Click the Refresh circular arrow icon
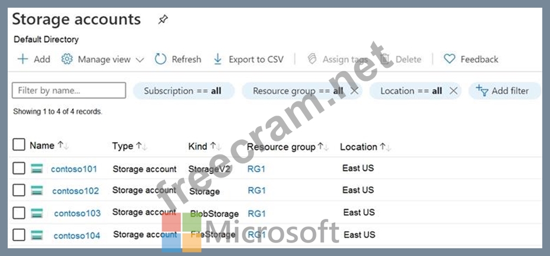The image size is (550, 256). click(x=160, y=59)
